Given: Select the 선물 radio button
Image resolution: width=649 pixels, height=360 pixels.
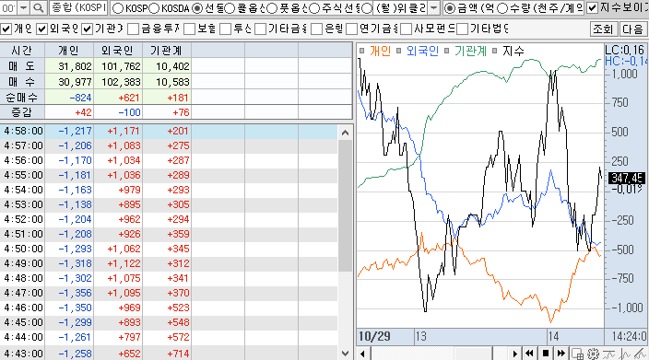Looking at the screenshot, I should coord(198,8).
